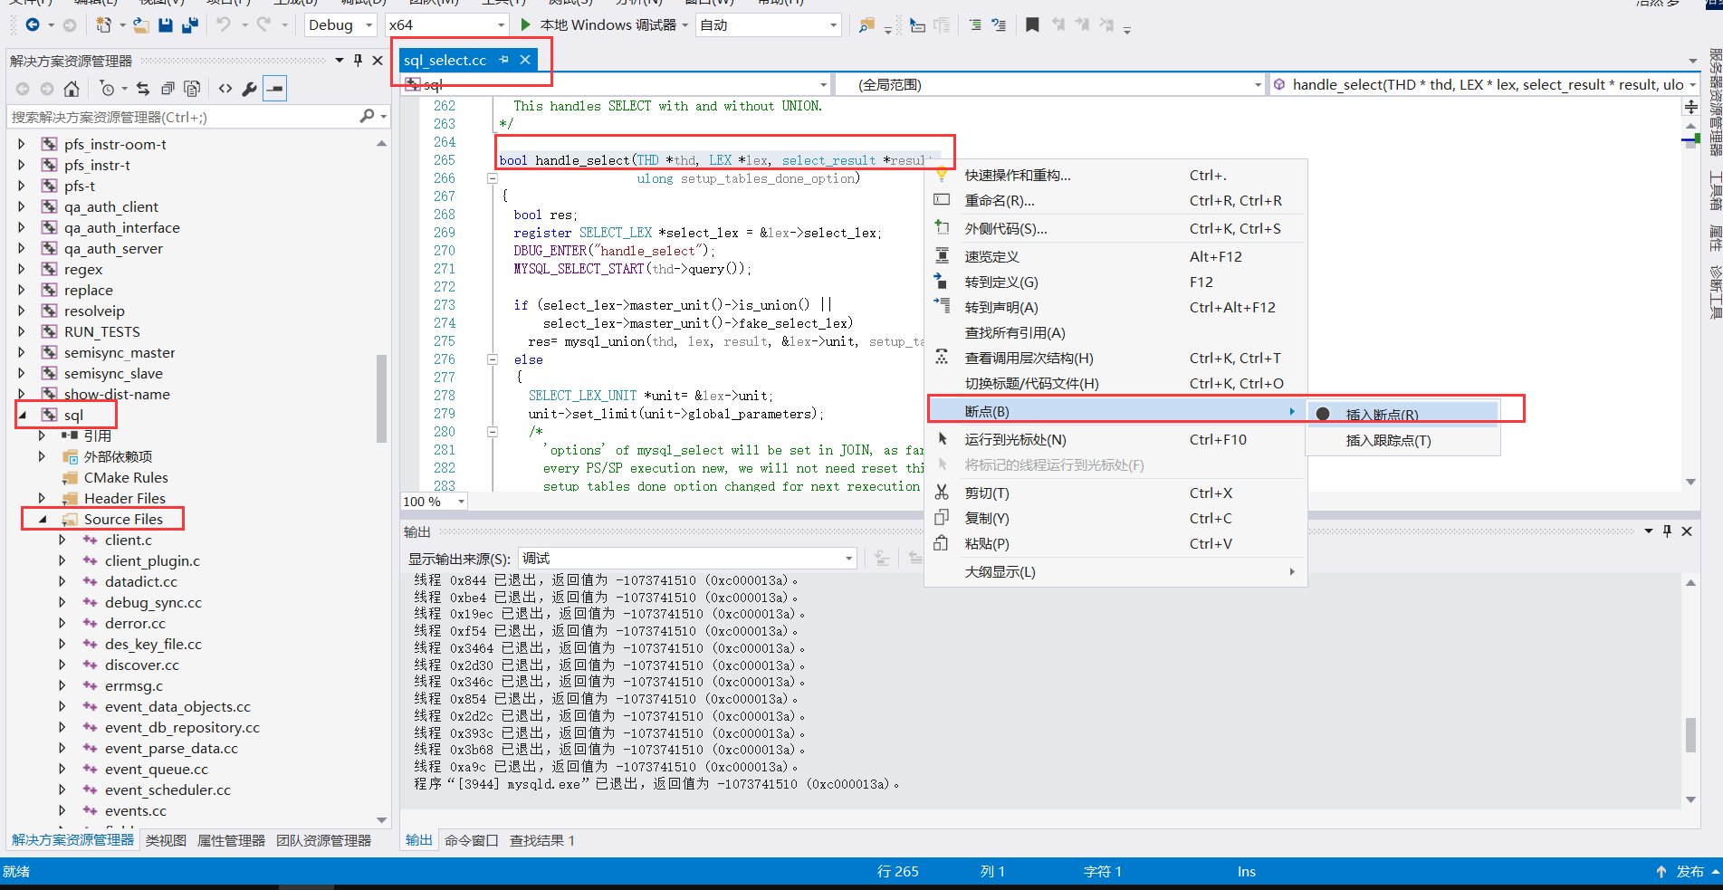Switch to the 团队资源管理器 tab
Viewport: 1723px width, 890px height.
[x=323, y=840]
